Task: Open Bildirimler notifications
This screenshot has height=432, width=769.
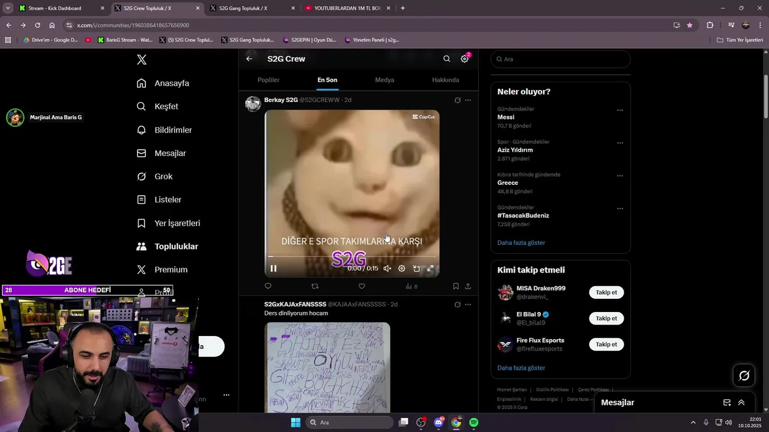Action: 164,130
